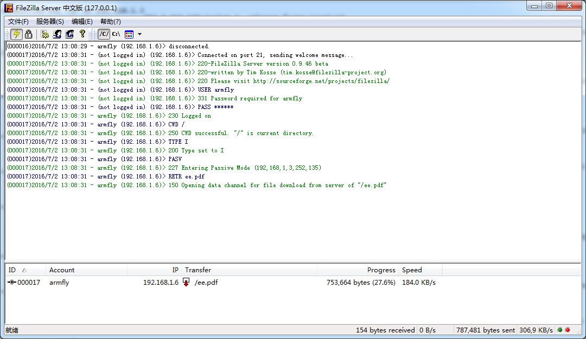Click log line 'USER armfly'
Image resolution: width=586 pixels, height=339 pixels.
[120, 89]
